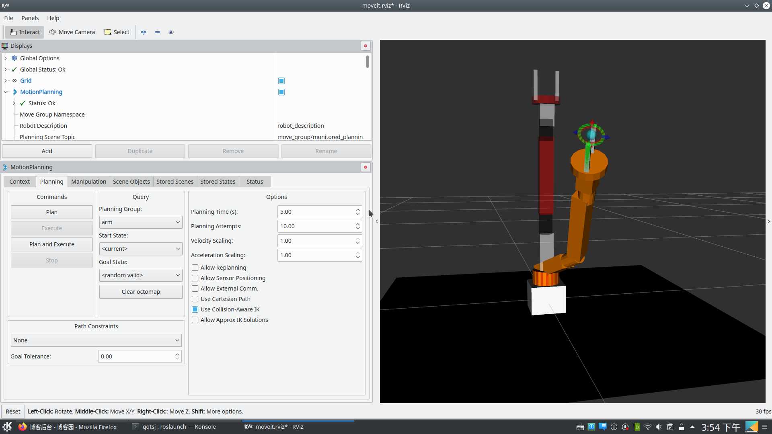Click the Plan and Execute button
Viewport: 772px width, 434px height.
tap(52, 244)
